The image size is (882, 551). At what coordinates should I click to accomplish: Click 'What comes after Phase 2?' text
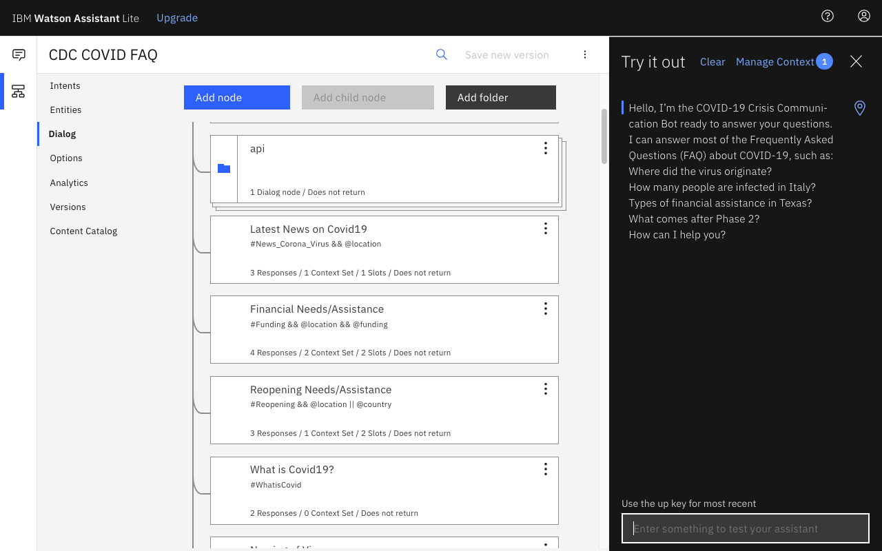point(694,219)
